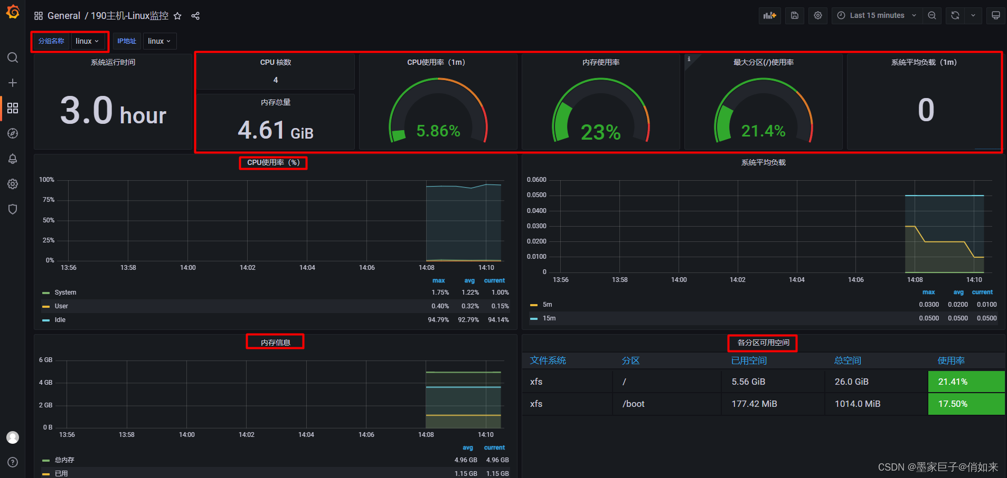
Task: Toggle the 总内存 series in memory legend
Action: click(64, 460)
